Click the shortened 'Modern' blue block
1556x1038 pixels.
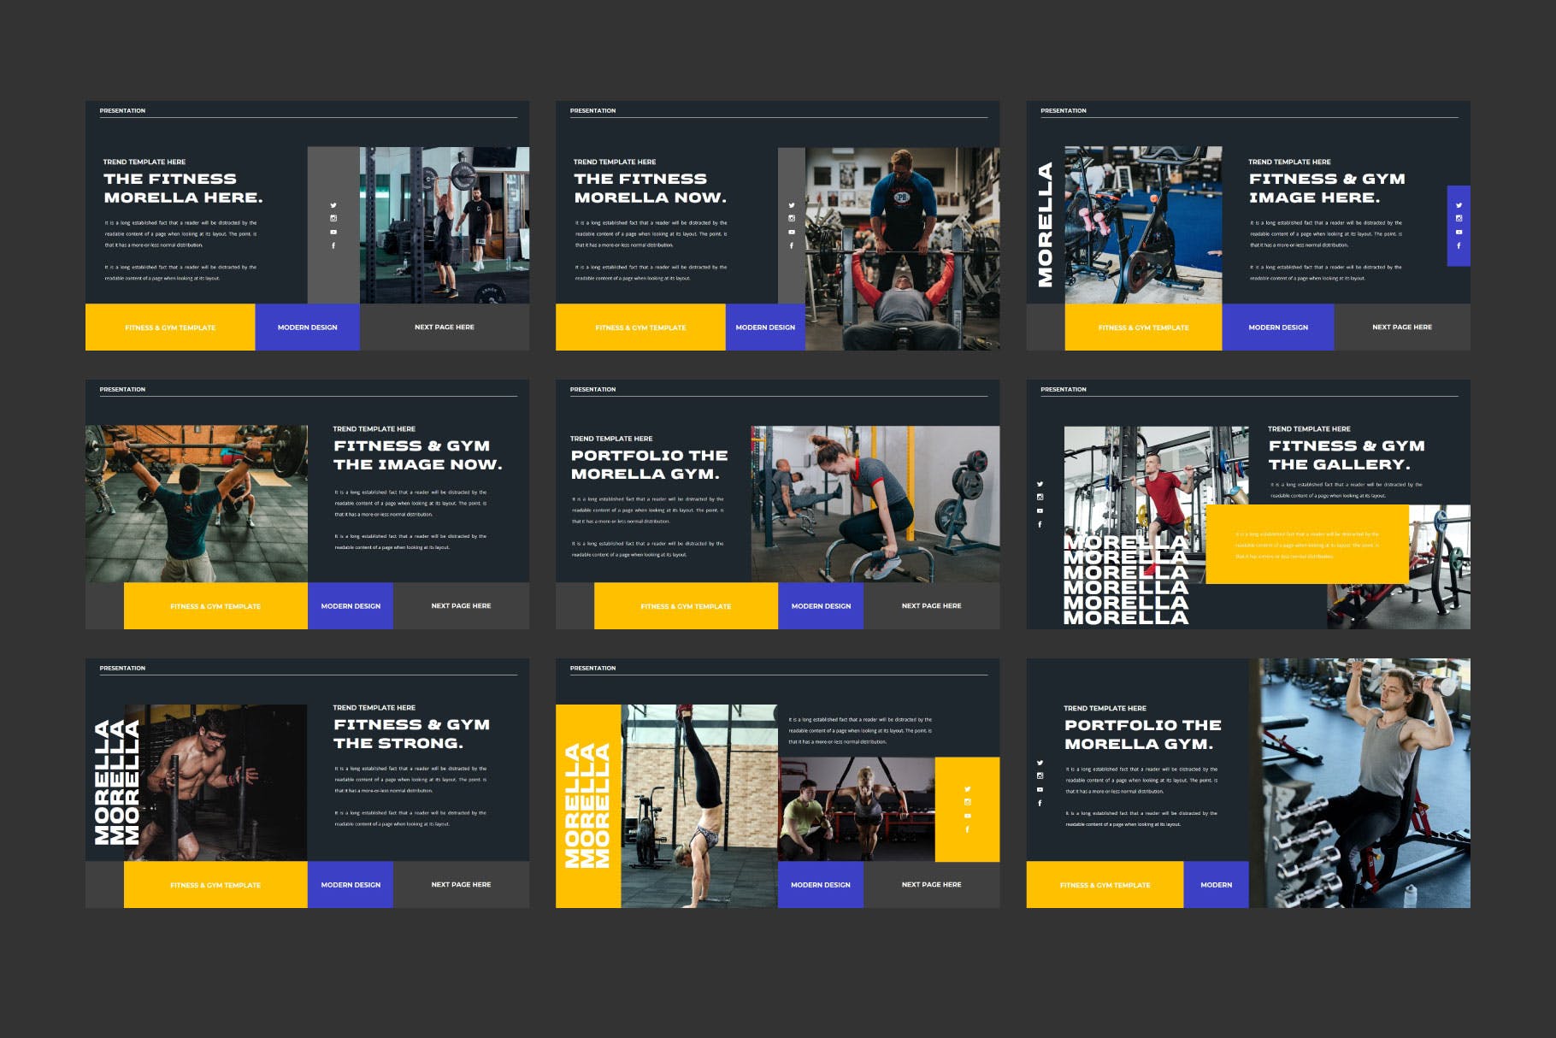[x=1216, y=885]
